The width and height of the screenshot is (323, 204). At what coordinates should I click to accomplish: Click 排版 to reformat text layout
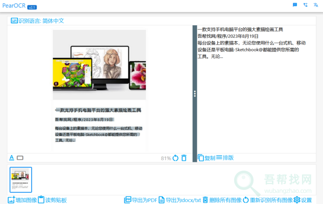click(x=225, y=158)
